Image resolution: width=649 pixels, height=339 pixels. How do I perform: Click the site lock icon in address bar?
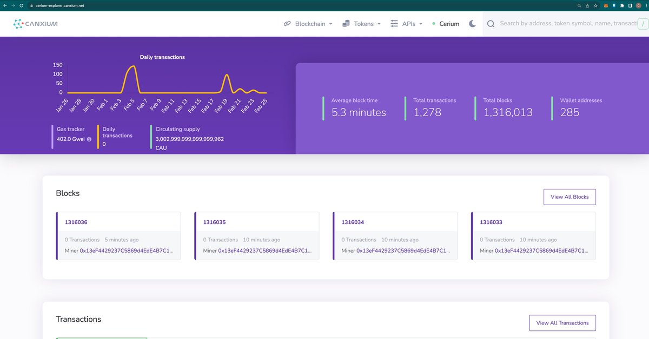32,5
